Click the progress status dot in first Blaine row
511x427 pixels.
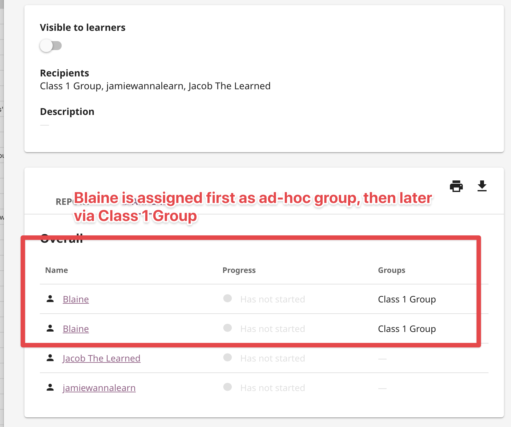point(228,298)
